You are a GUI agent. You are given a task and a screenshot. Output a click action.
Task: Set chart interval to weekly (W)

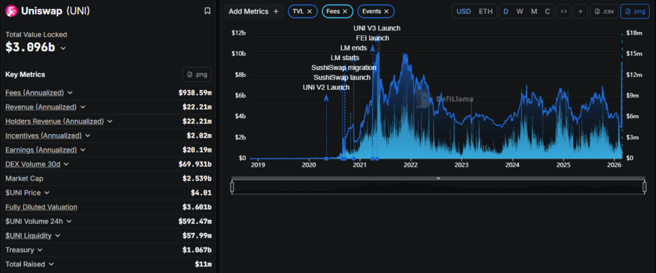click(520, 12)
